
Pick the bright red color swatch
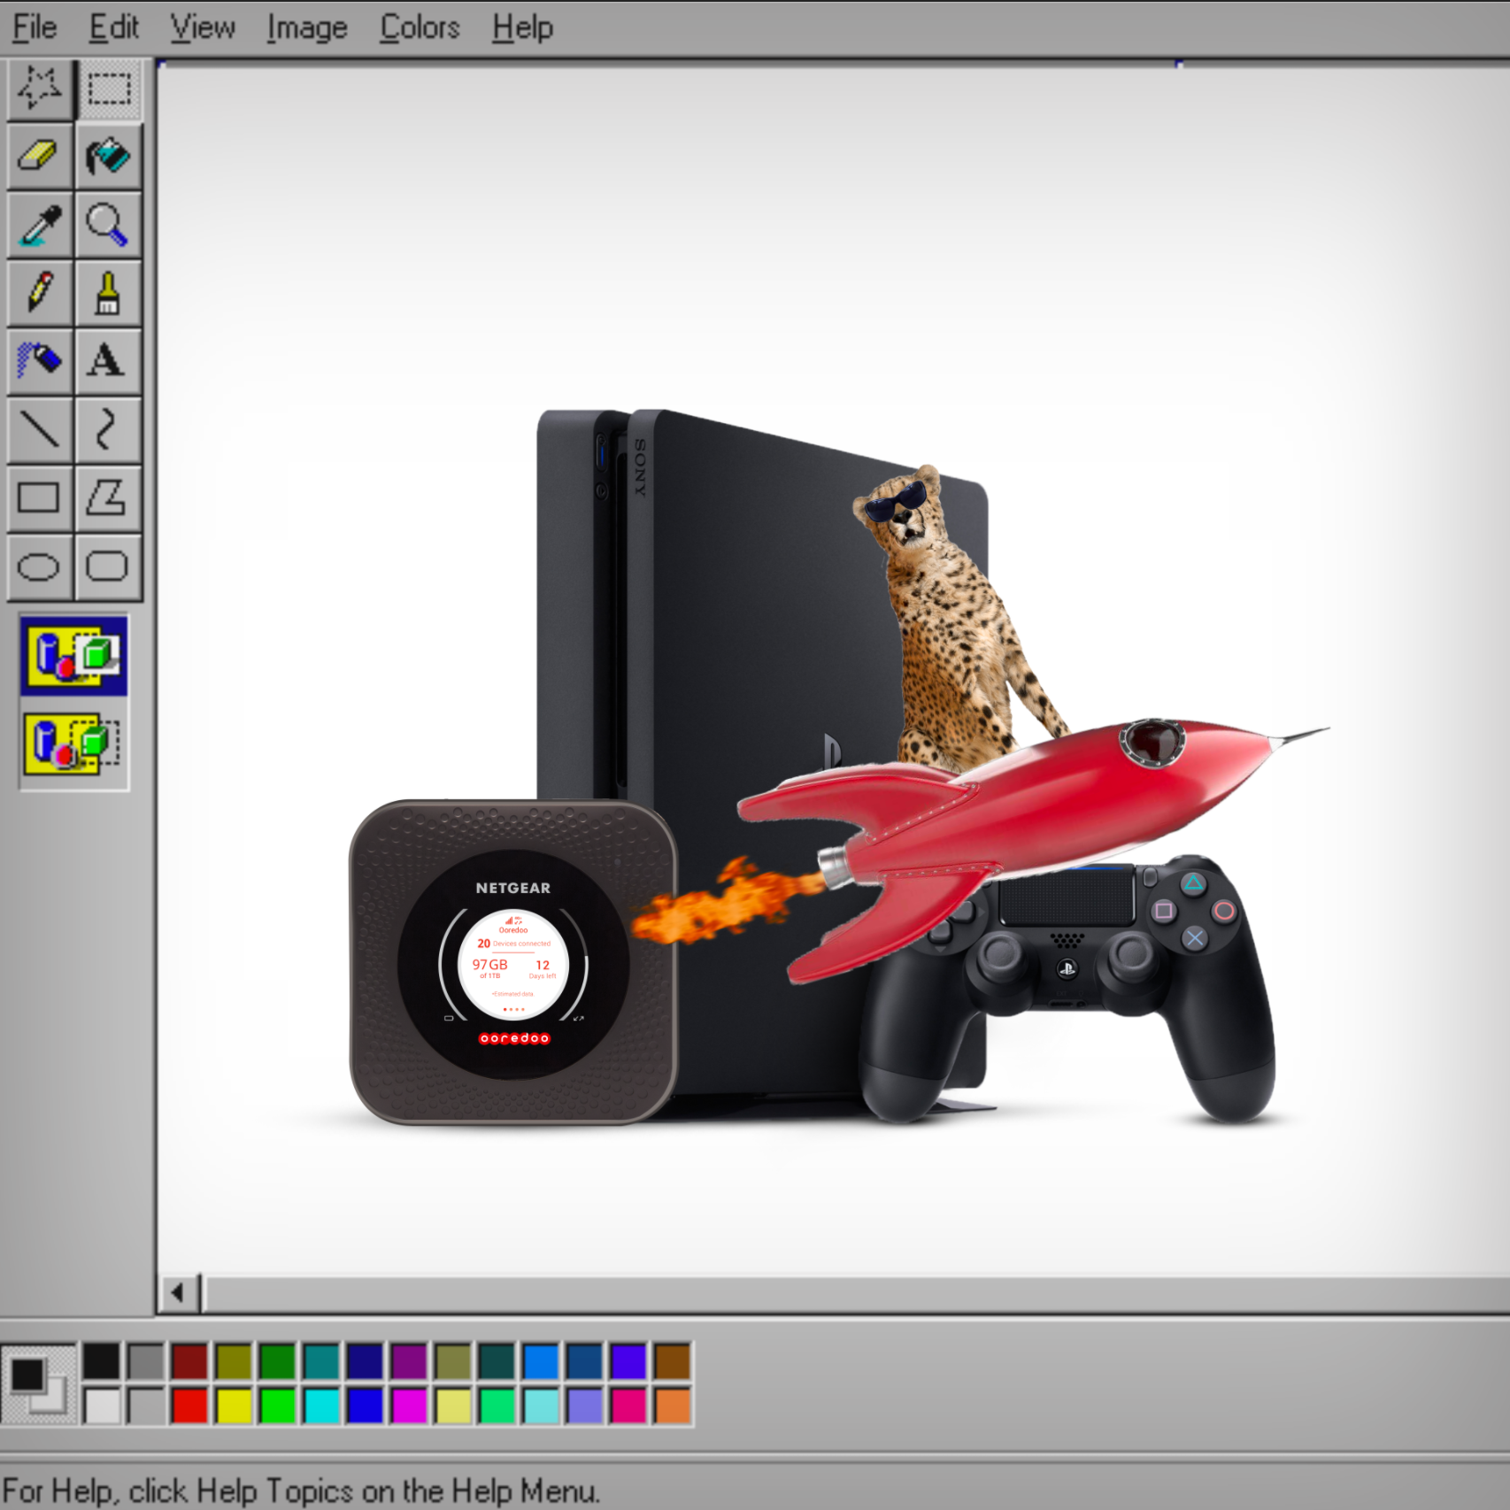(189, 1406)
